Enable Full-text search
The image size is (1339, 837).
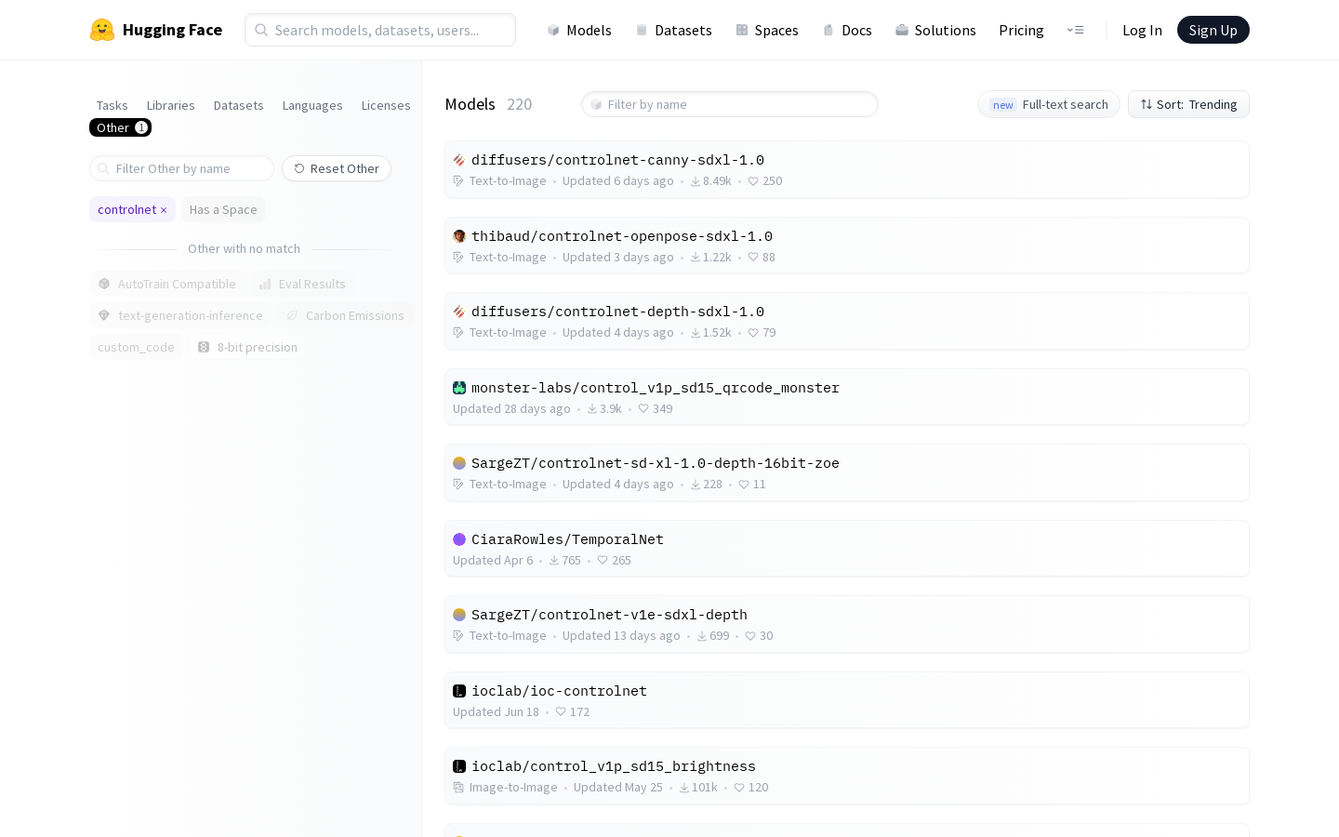pos(1049,104)
